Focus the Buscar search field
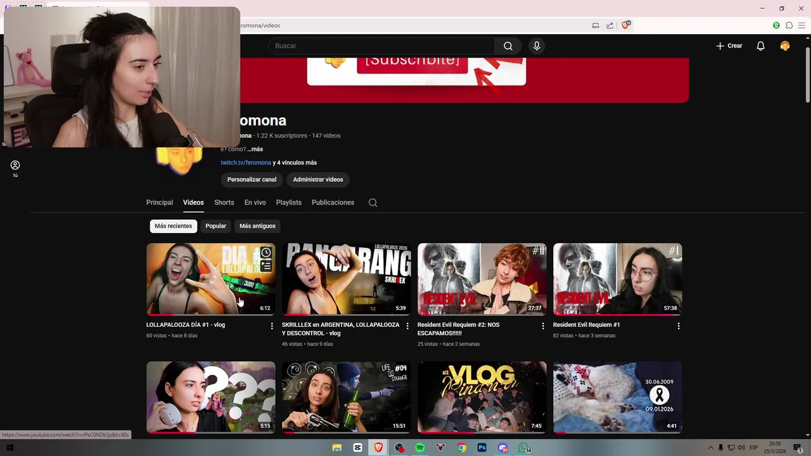This screenshot has height=456, width=811. (x=381, y=46)
